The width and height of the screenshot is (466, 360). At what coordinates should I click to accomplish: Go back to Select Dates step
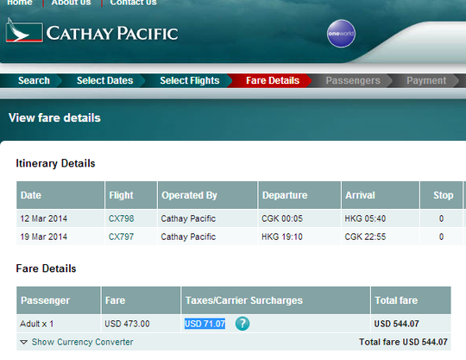[x=105, y=80]
